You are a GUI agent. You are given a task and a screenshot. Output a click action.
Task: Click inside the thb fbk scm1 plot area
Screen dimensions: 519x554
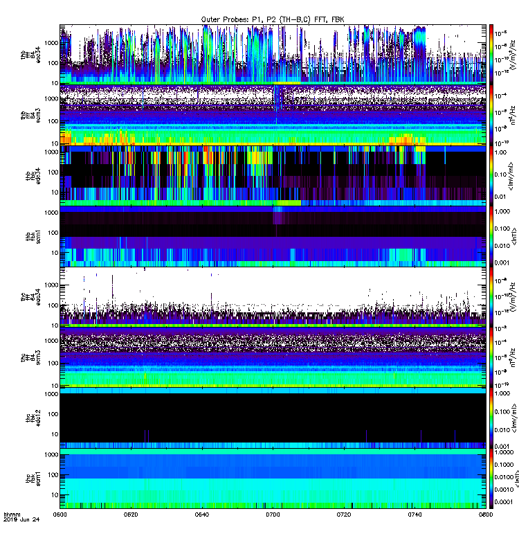273,236
